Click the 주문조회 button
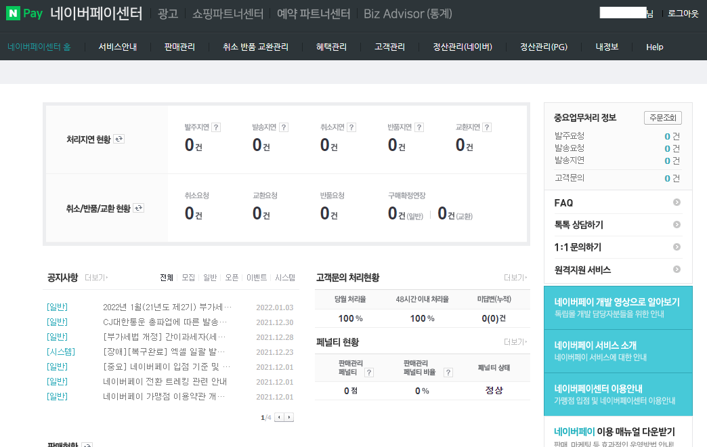This screenshot has width=707, height=447. pyautogui.click(x=663, y=118)
